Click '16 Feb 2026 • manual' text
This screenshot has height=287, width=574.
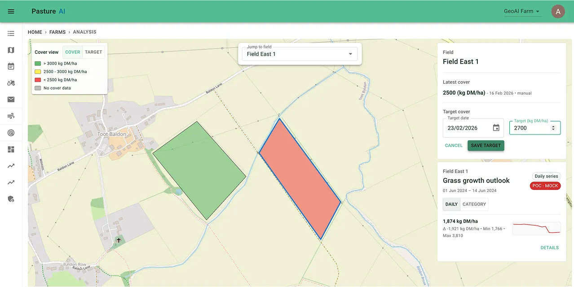tap(511, 93)
